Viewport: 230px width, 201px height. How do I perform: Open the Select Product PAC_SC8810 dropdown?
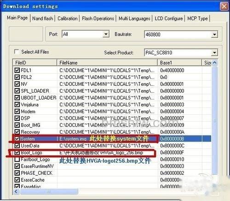pyautogui.click(x=214, y=53)
